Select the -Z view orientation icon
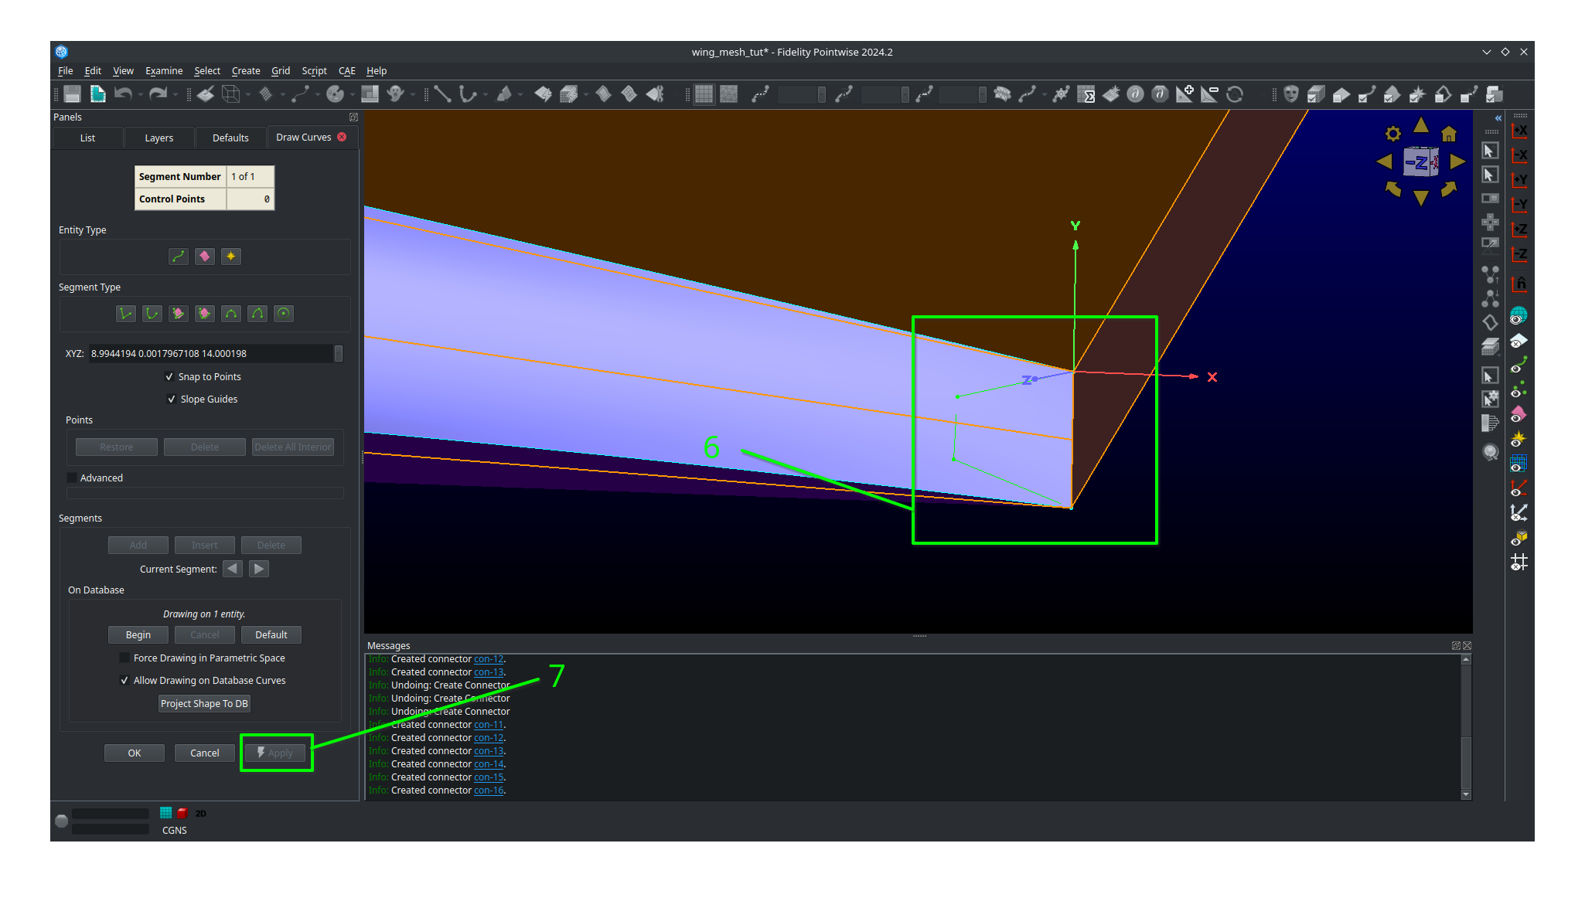This screenshot has width=1585, height=901. tap(1519, 254)
